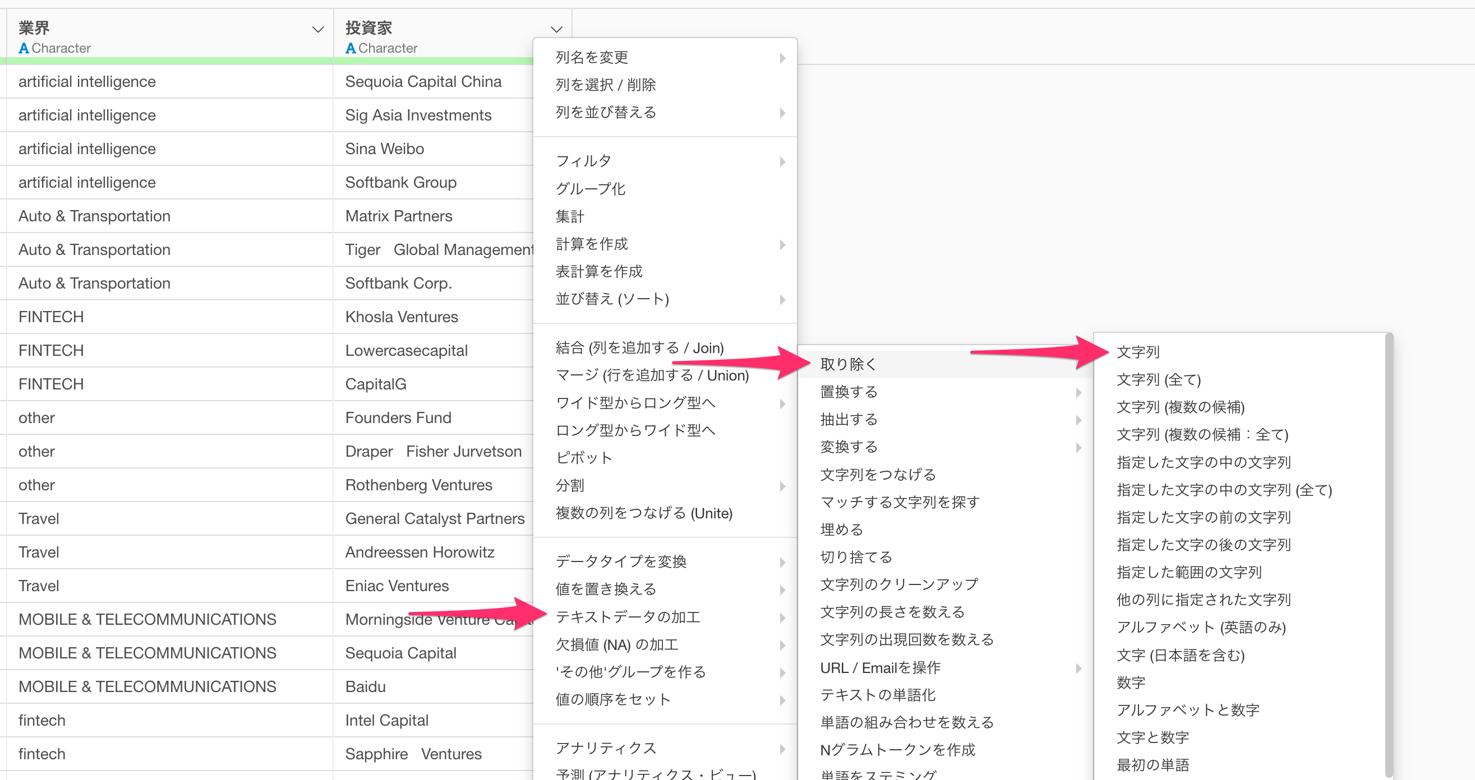This screenshot has width=1475, height=780.
Task: Expand 'その他'グループを作る submenu
Action: 665,672
